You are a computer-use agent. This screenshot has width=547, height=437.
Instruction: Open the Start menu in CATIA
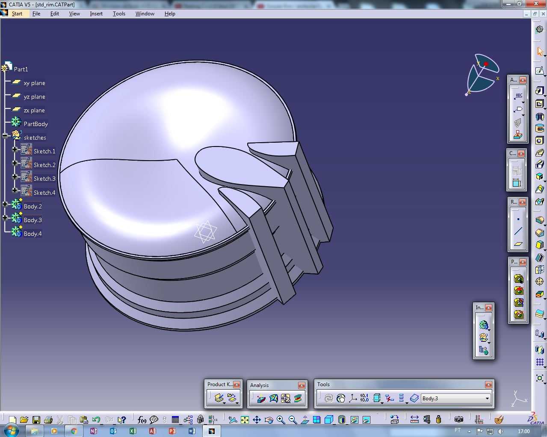(x=17, y=14)
